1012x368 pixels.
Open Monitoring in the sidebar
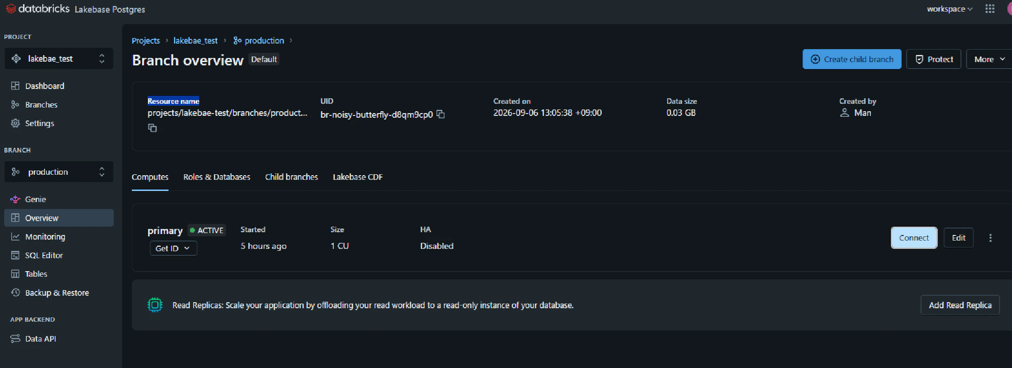[x=59, y=237]
